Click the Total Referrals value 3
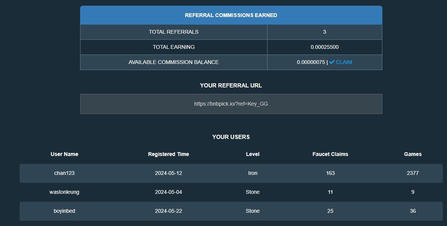The image size is (447, 226). tap(325, 32)
